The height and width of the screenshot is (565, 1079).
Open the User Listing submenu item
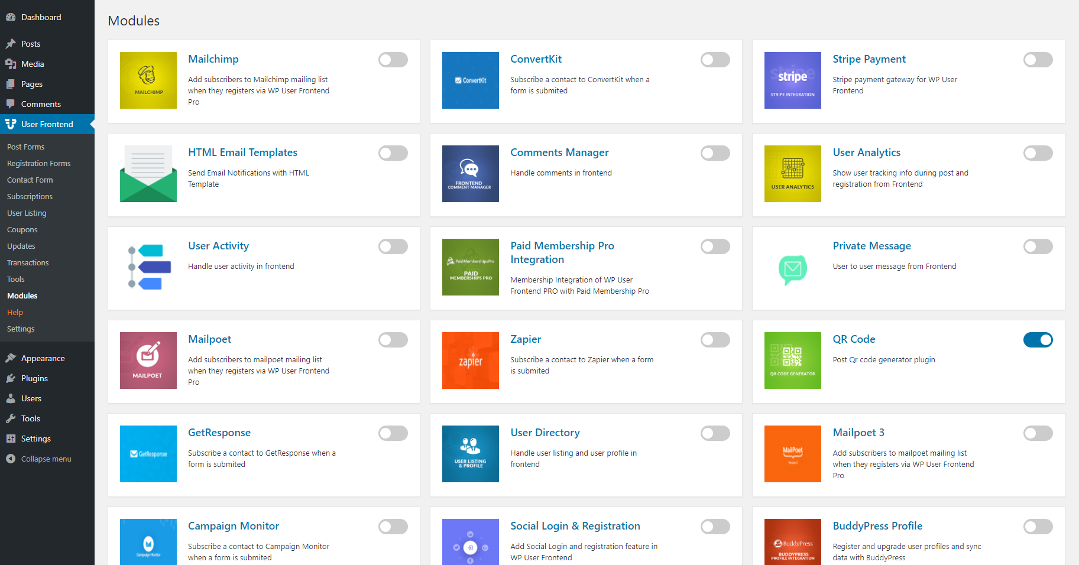point(27,213)
